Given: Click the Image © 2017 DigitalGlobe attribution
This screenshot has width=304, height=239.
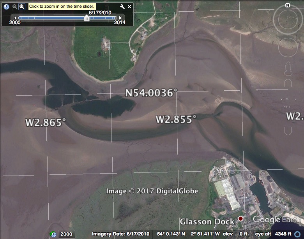Looking at the screenshot, I should tap(152, 191).
